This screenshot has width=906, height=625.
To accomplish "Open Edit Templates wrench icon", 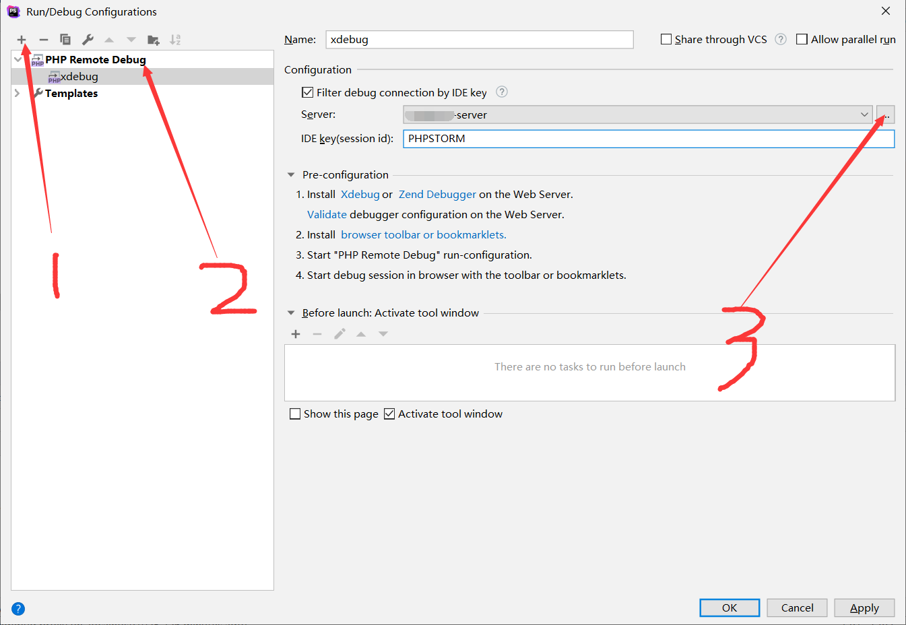I will tap(88, 40).
